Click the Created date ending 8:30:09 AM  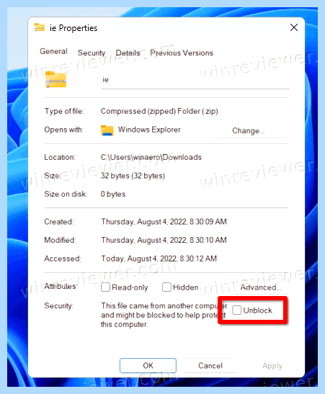click(x=164, y=222)
